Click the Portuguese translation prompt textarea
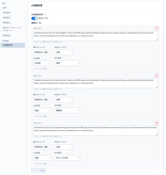 point(95,131)
